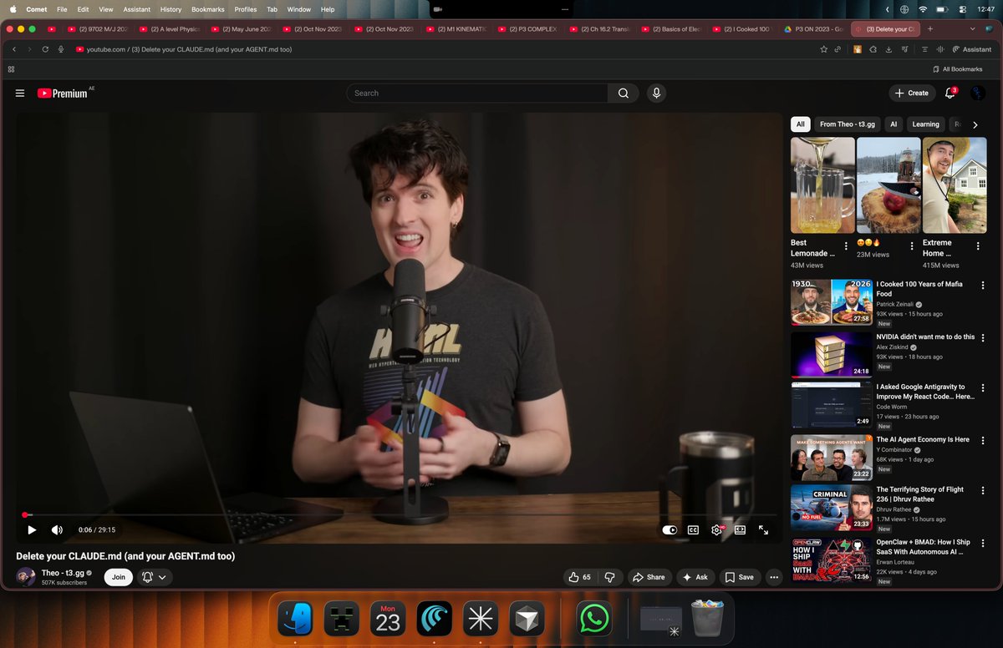1003x648 pixels.
Task: Toggle the autoplay switch in the player
Action: (670, 530)
